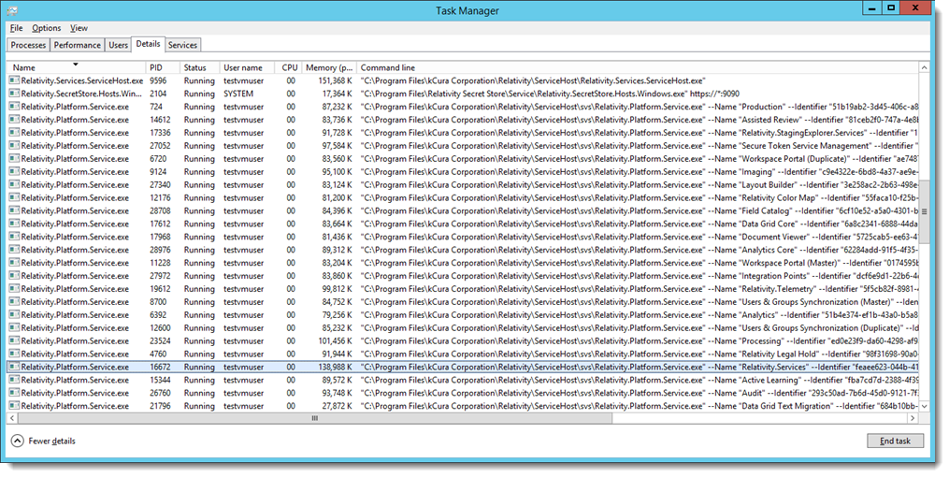
Task: Click the Relativity.Services.ServiceHost.exe process icon
Action: [14, 81]
